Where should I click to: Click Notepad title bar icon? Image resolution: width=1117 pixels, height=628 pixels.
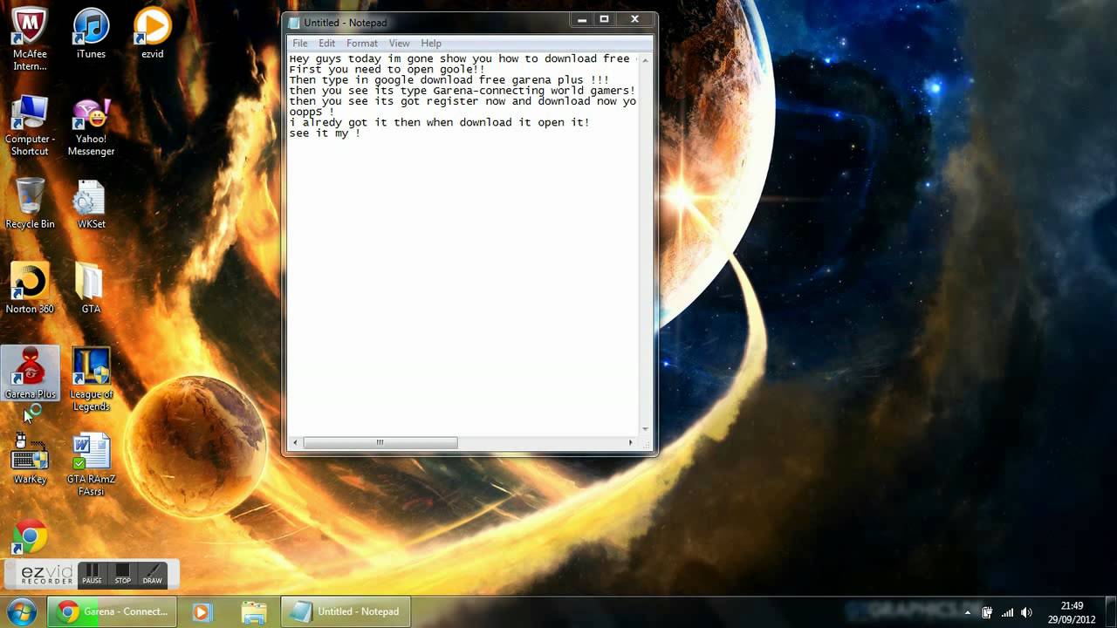click(x=294, y=23)
